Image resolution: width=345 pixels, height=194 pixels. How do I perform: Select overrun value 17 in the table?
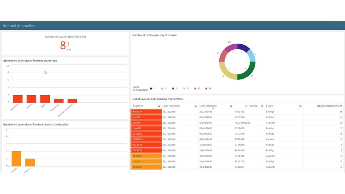coord(341,117)
